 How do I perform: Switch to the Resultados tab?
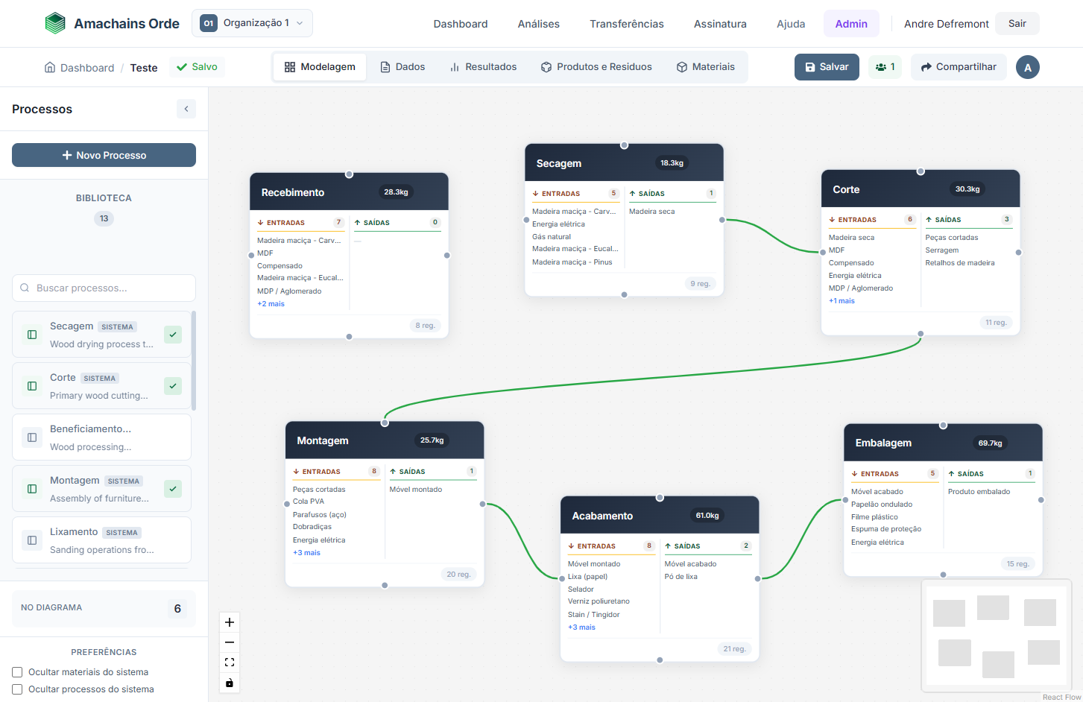coord(483,67)
